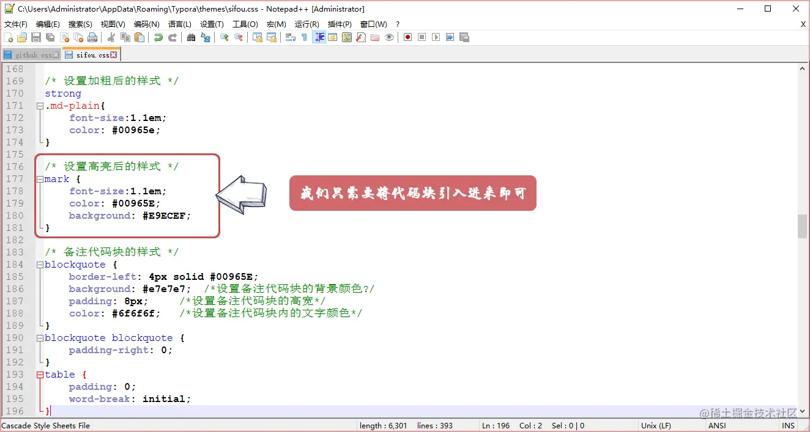Click the vertical scrollbar thumb
This screenshot has width=810, height=432.
coord(802,226)
